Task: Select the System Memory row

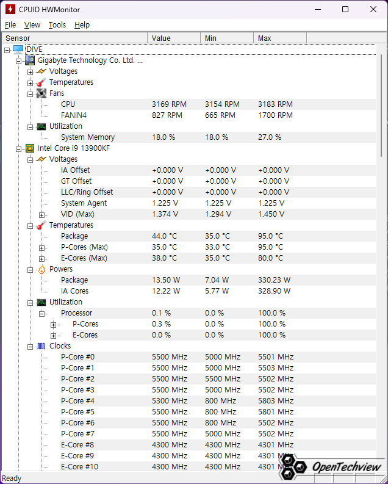Action: tap(218, 137)
